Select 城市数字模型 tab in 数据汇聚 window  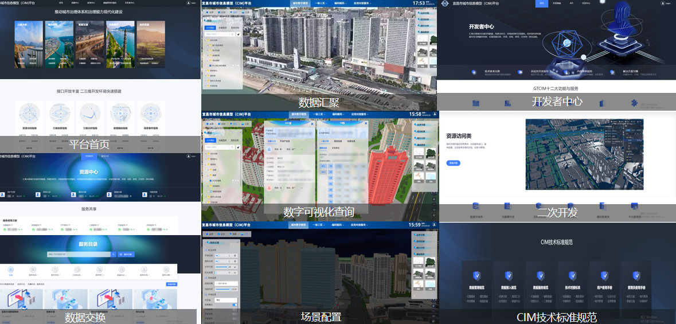click(x=300, y=3)
